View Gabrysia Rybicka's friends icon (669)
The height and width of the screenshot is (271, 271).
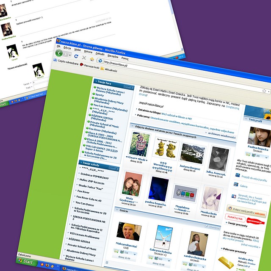point(156,259)
